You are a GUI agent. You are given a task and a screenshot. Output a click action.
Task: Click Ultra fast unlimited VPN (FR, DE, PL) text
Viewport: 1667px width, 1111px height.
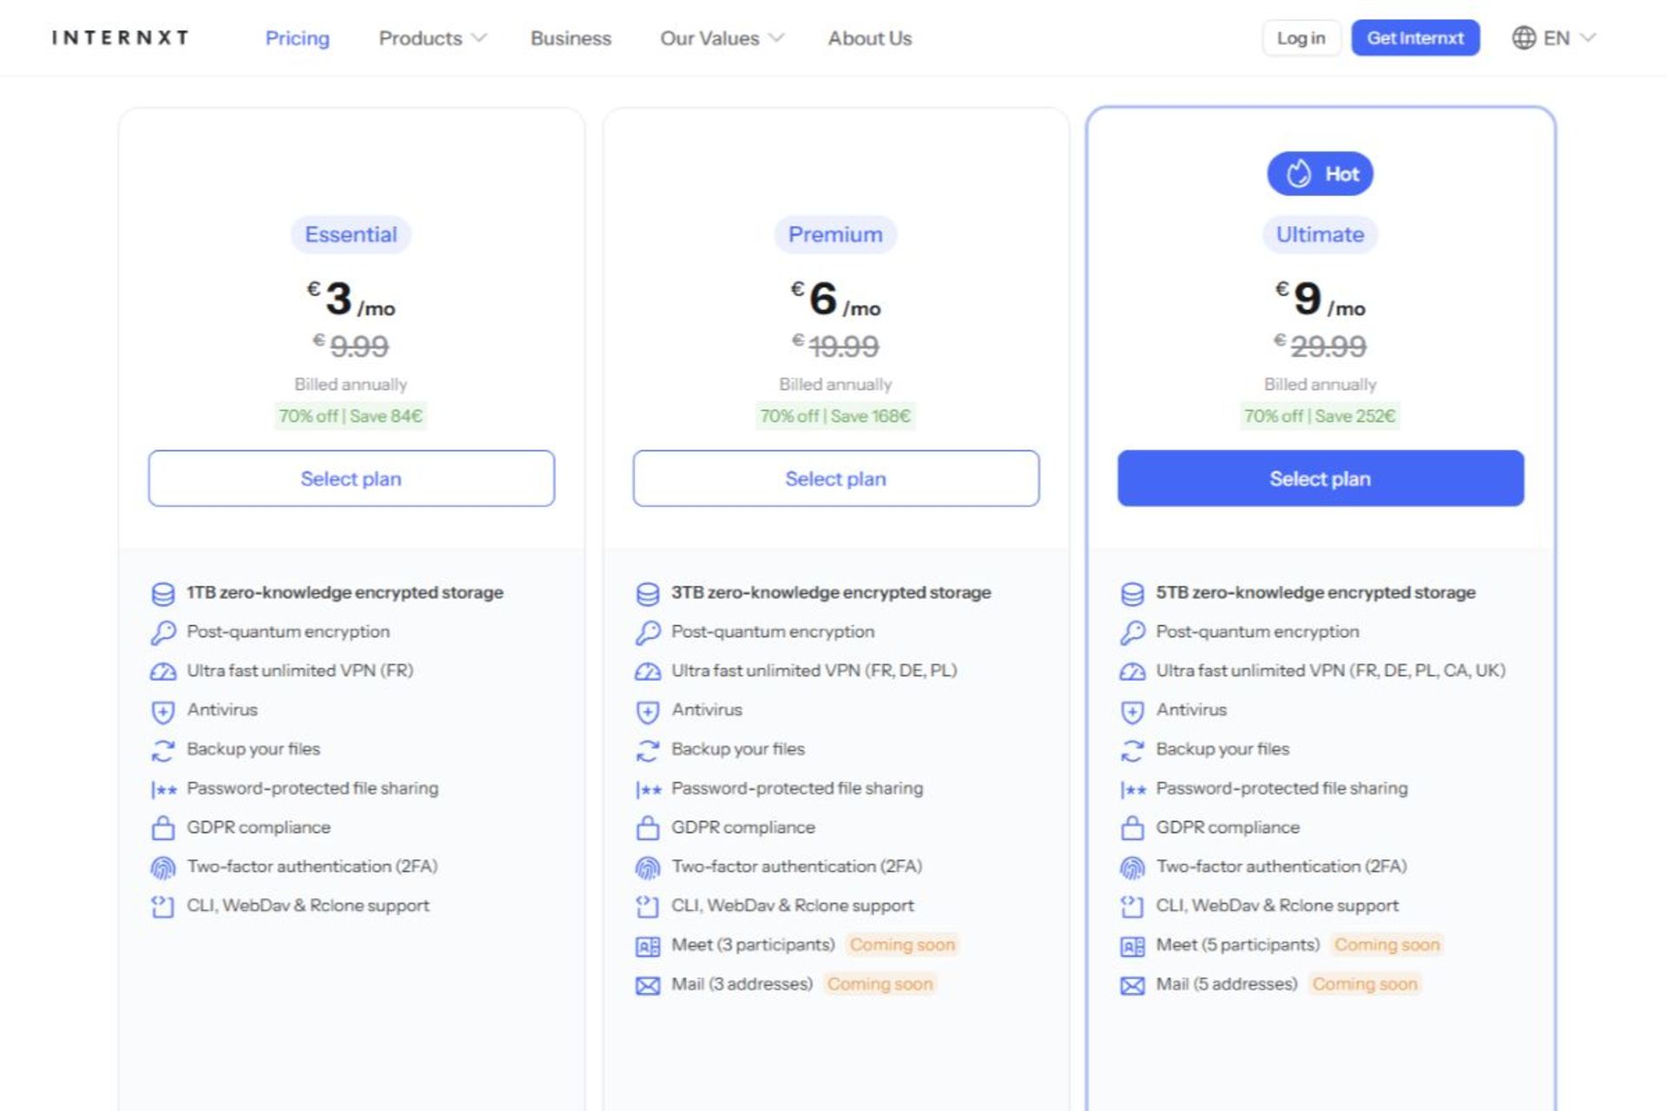[x=814, y=670]
